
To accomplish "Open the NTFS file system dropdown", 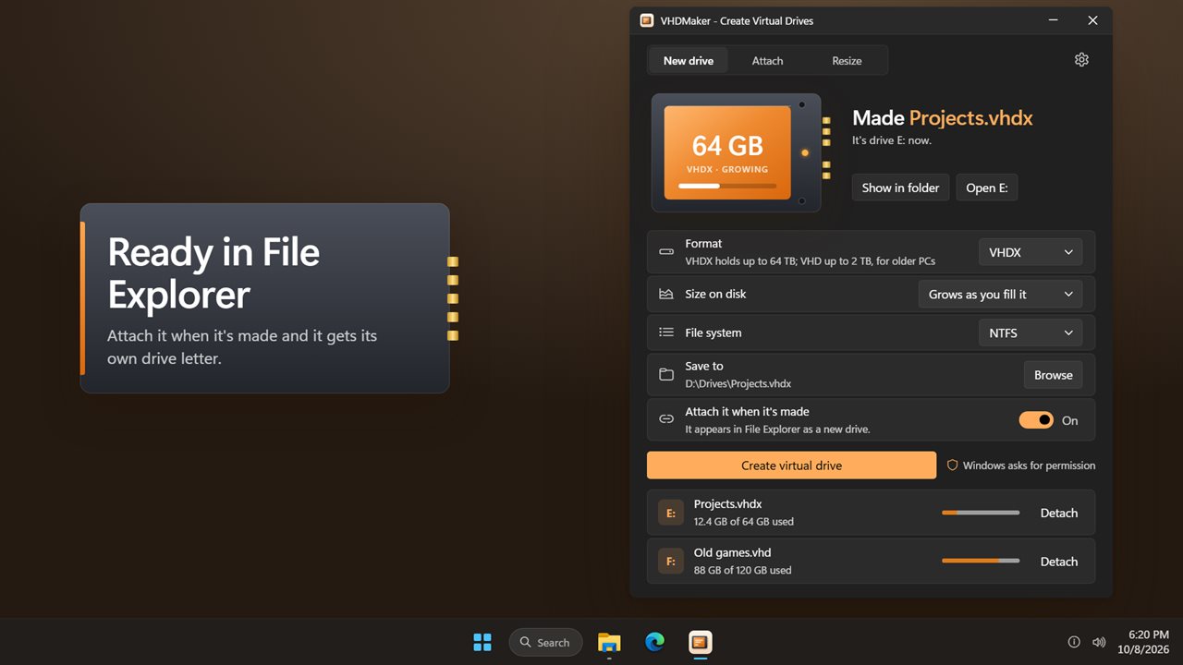I will tap(1031, 333).
